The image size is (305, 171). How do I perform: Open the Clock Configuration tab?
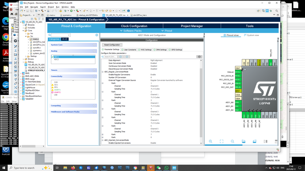click(134, 26)
